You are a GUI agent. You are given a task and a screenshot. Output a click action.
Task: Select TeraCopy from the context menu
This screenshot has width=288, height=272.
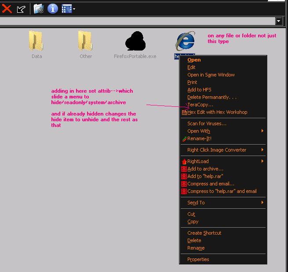(x=200, y=105)
